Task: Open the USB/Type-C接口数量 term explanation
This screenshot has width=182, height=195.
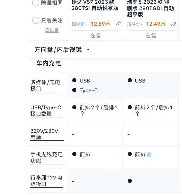Action: [x=46, y=111]
